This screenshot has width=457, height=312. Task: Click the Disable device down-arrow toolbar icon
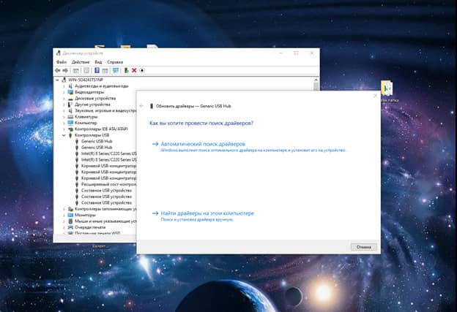click(142, 70)
